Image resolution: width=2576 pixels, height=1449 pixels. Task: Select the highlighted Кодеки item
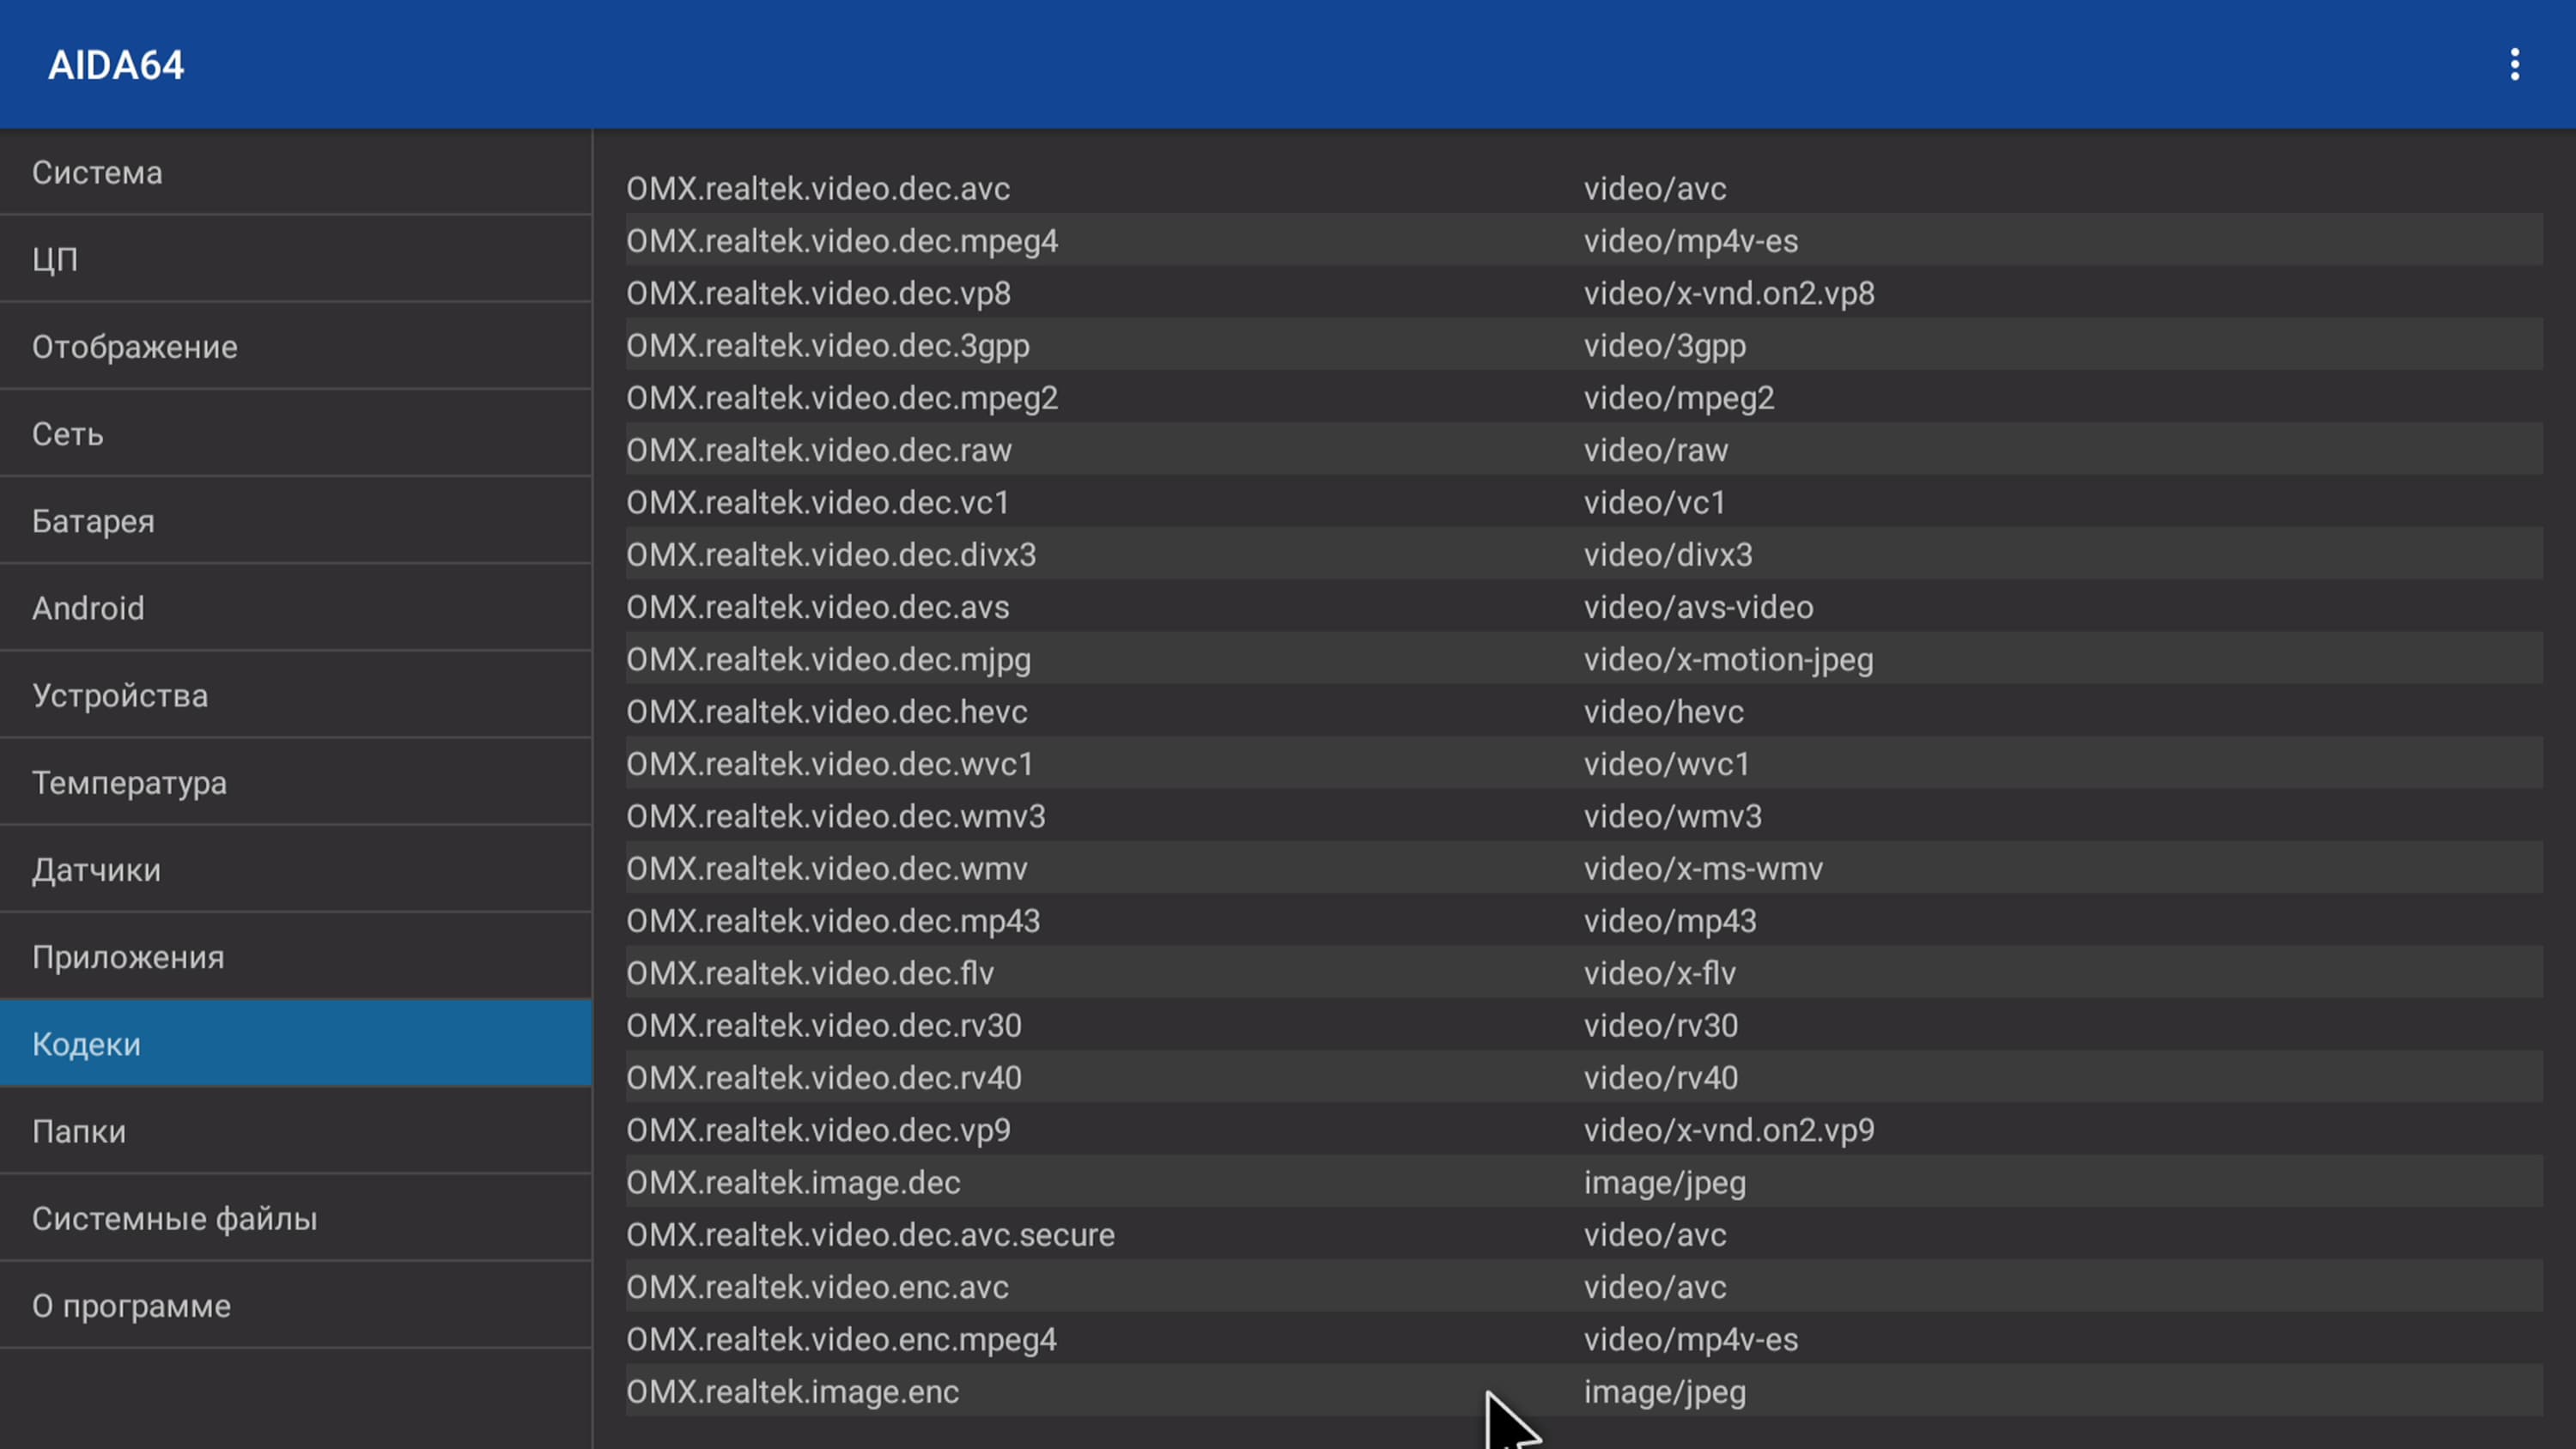(x=296, y=1043)
